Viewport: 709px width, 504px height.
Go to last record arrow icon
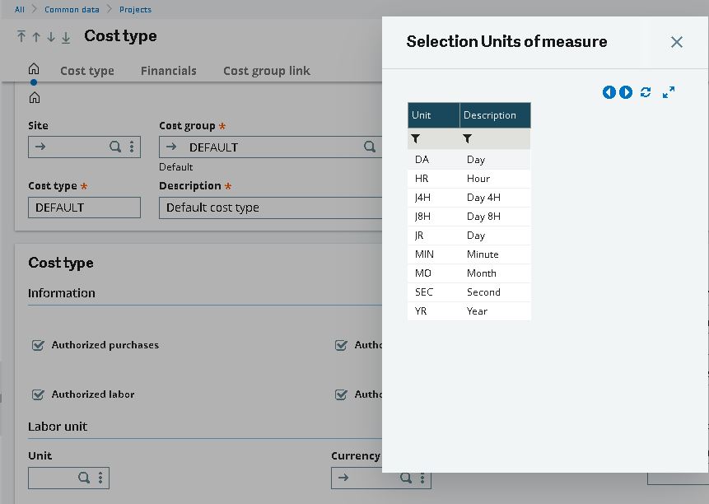[x=66, y=37]
